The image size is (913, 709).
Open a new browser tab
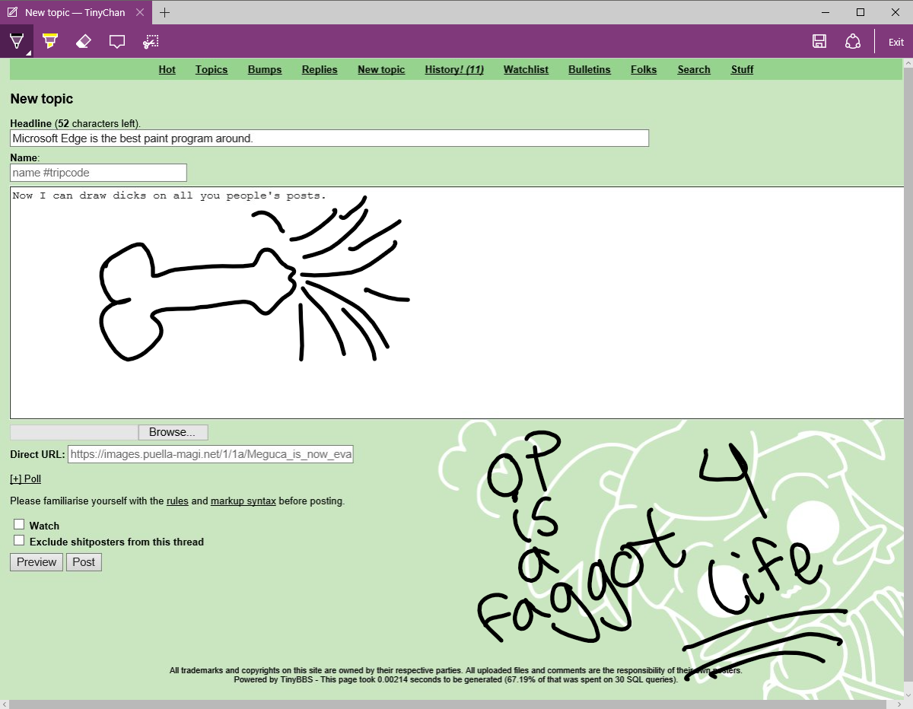[165, 12]
